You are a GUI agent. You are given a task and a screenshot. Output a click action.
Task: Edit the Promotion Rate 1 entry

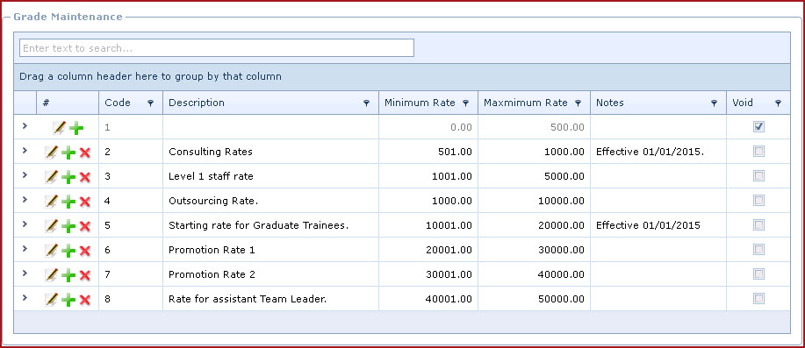point(51,250)
